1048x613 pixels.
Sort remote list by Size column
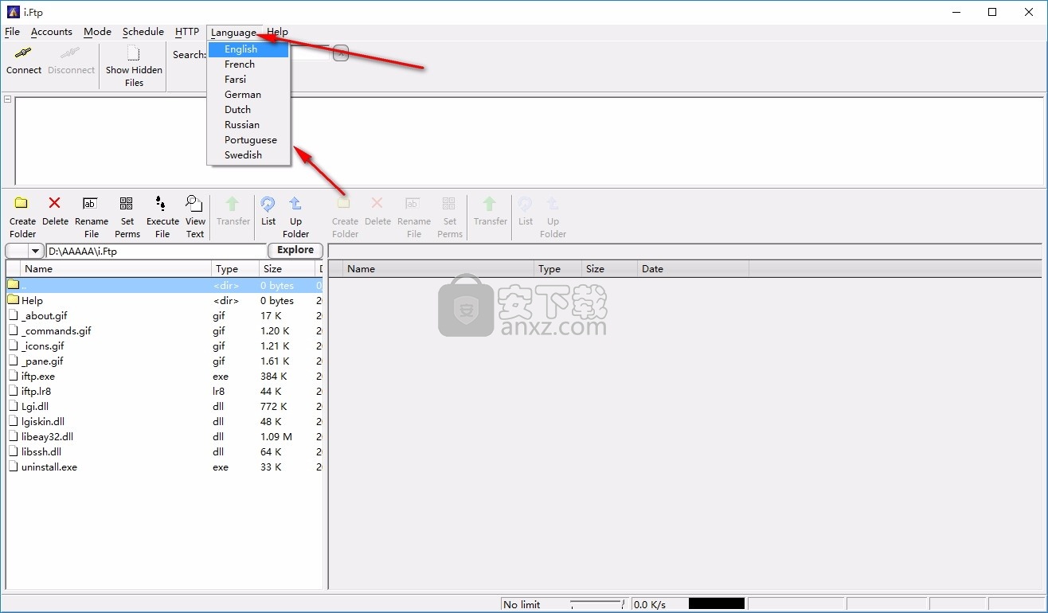610,269
